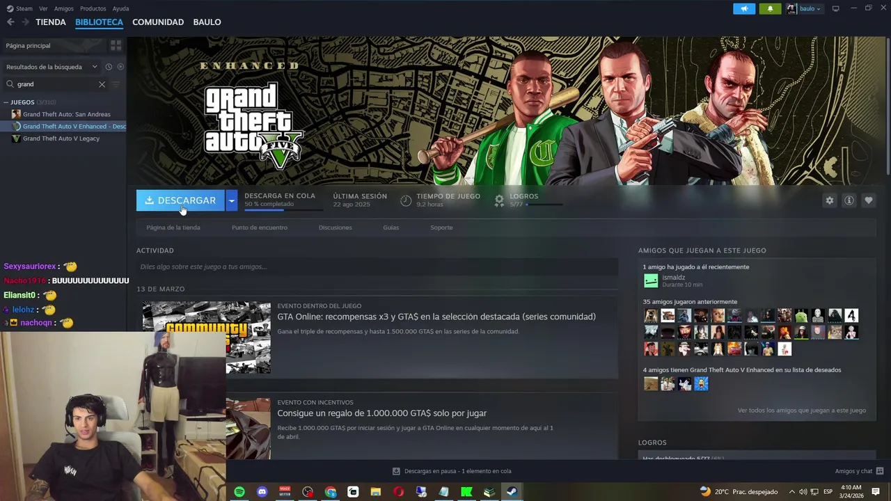This screenshot has height=501, width=891.
Task: Open Voicemeeter from the taskbar
Action: pos(285,492)
